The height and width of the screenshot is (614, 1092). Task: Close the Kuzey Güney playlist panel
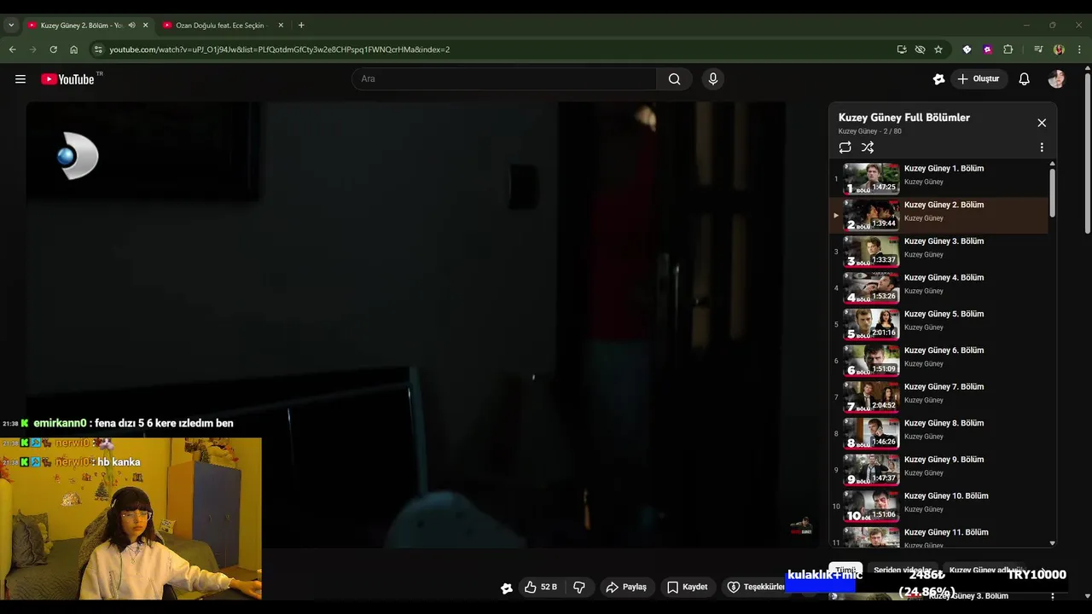tap(1042, 123)
